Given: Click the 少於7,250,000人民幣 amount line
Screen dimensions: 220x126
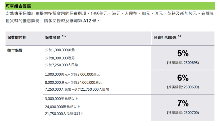Looking at the screenshot, I should tap(61, 65).
